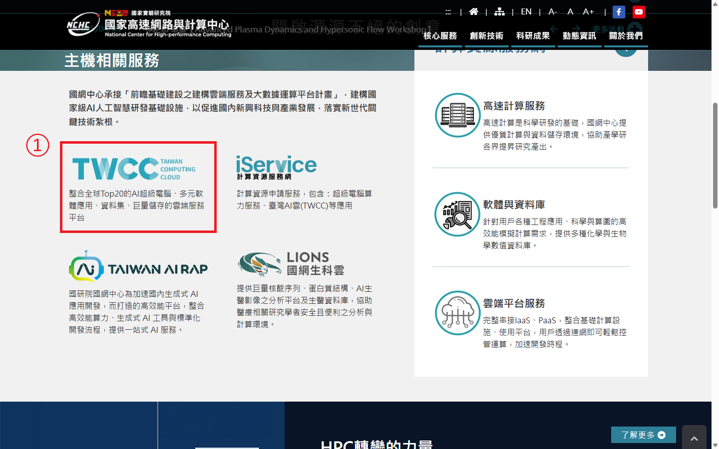Open the 動態資訊 menu
Image resolution: width=719 pixels, height=449 pixels.
click(579, 36)
